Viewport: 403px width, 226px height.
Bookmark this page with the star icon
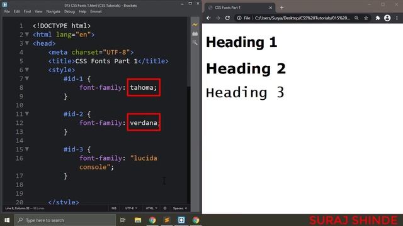(x=366, y=18)
